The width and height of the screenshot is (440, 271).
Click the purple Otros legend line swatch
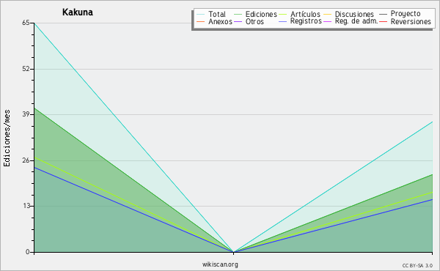click(x=238, y=21)
